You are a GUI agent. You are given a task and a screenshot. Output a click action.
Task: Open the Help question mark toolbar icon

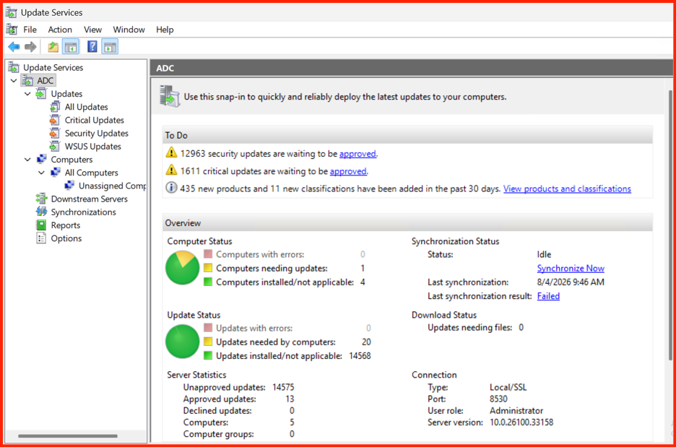[x=92, y=47]
